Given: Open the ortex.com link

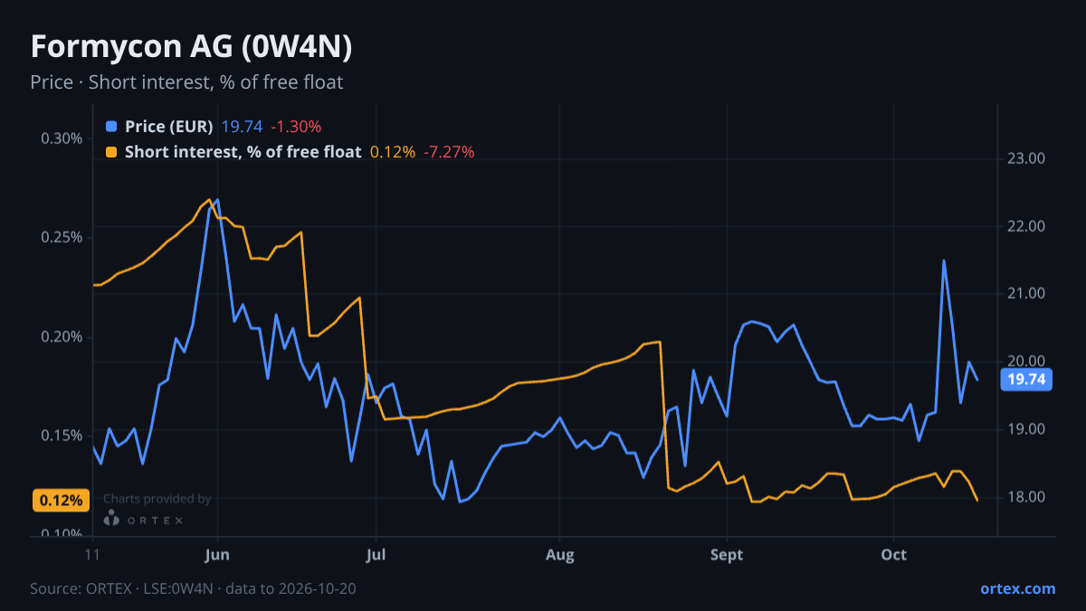Looking at the screenshot, I should (x=1018, y=588).
